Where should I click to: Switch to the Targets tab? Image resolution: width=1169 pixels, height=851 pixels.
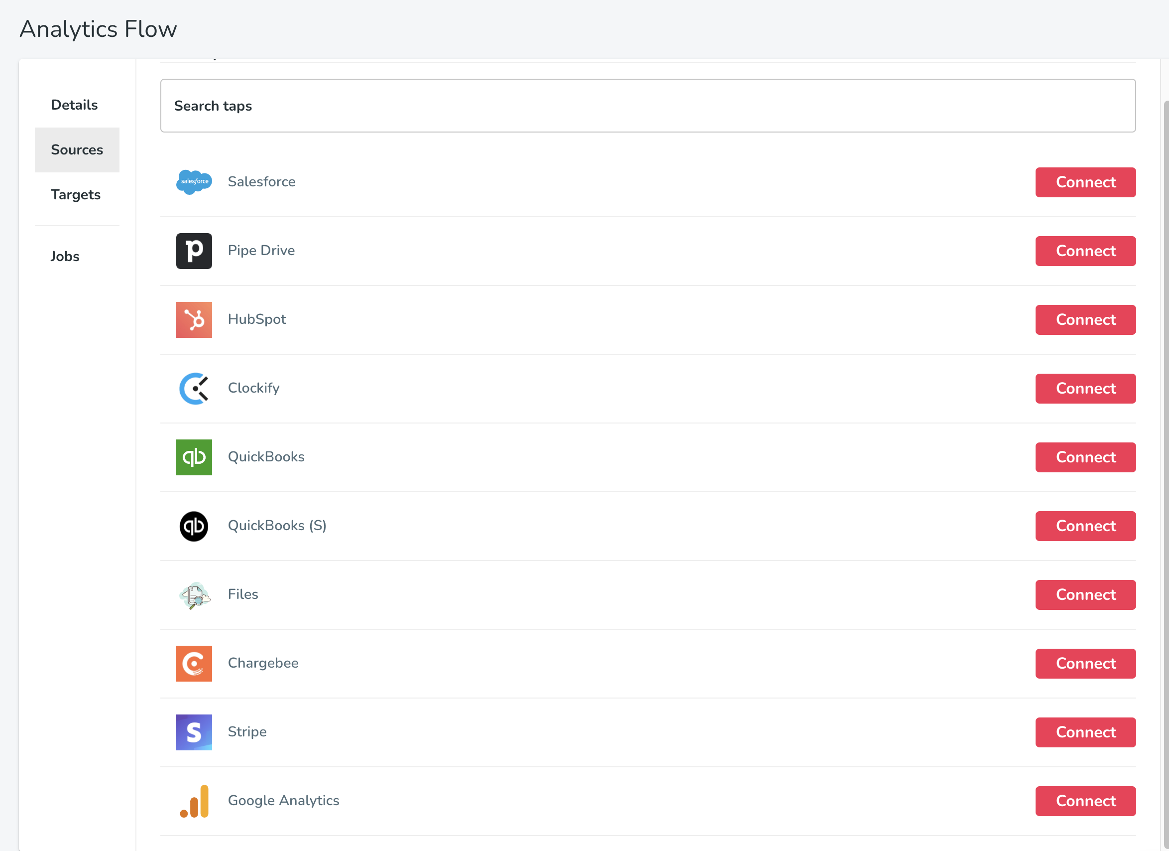point(77,194)
